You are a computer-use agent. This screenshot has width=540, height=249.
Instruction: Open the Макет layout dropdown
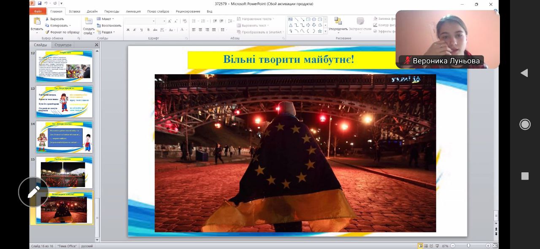point(106,19)
